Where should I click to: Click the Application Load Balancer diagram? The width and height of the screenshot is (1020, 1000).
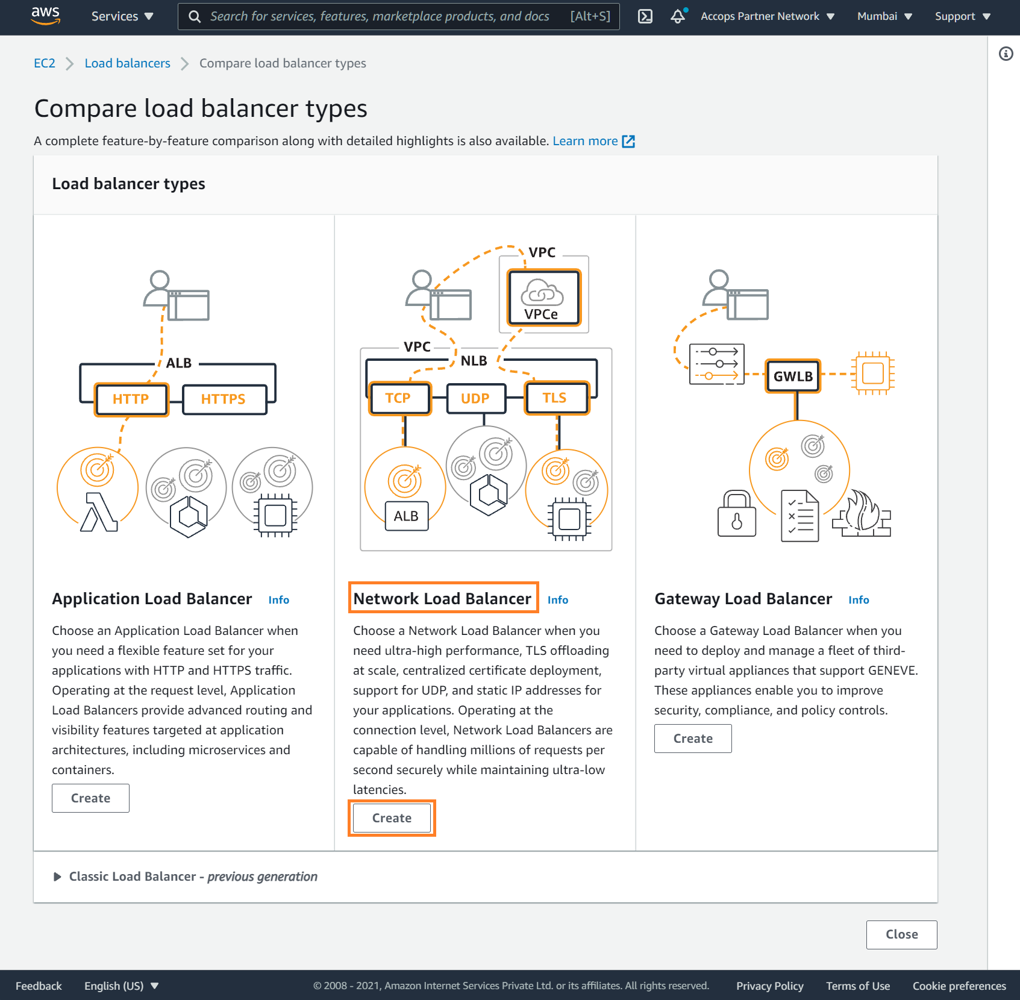(184, 404)
